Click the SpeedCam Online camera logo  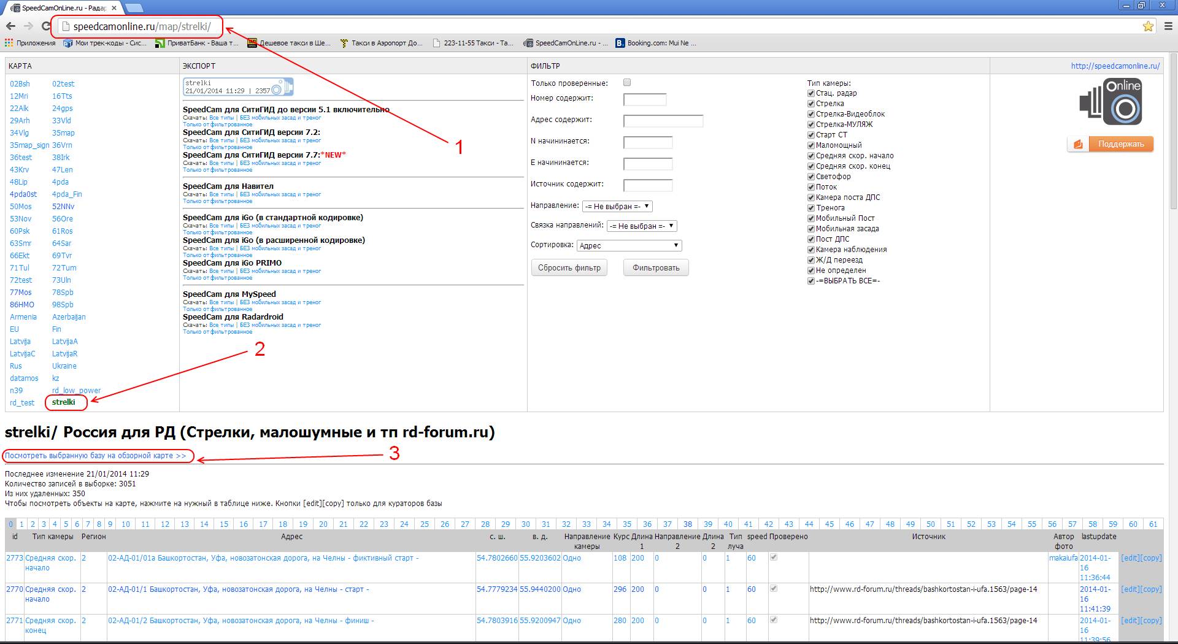click(1111, 102)
